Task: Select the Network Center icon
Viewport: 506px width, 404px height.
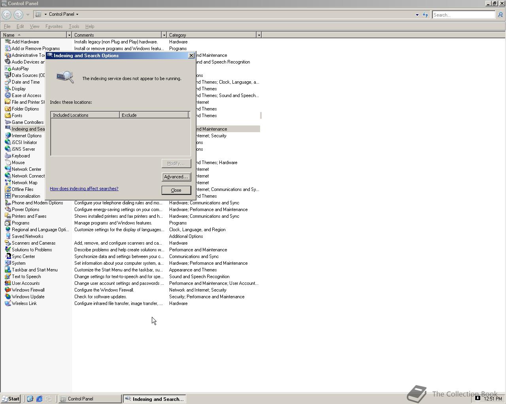Action: (x=8, y=169)
